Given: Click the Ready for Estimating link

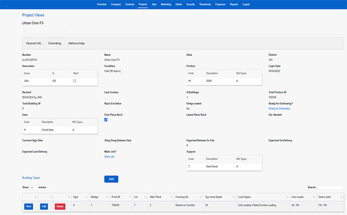Looking at the screenshot, I should tap(279, 109).
